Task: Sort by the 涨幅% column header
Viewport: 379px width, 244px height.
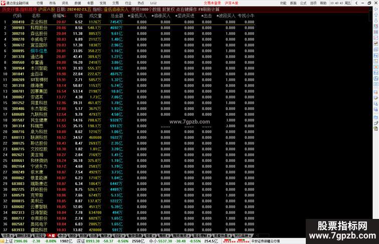Action: [59, 16]
